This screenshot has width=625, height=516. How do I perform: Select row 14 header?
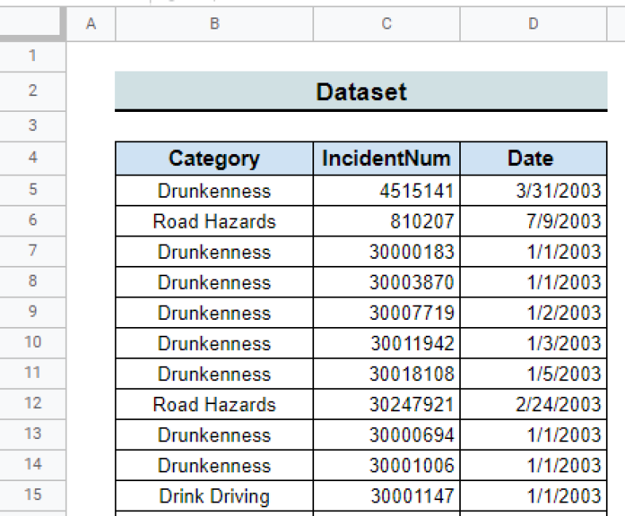pyautogui.click(x=33, y=465)
